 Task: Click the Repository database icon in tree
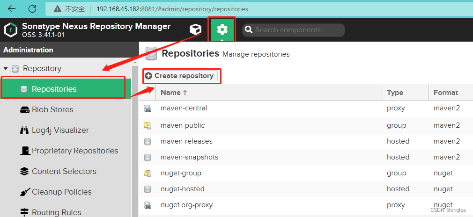(15, 69)
